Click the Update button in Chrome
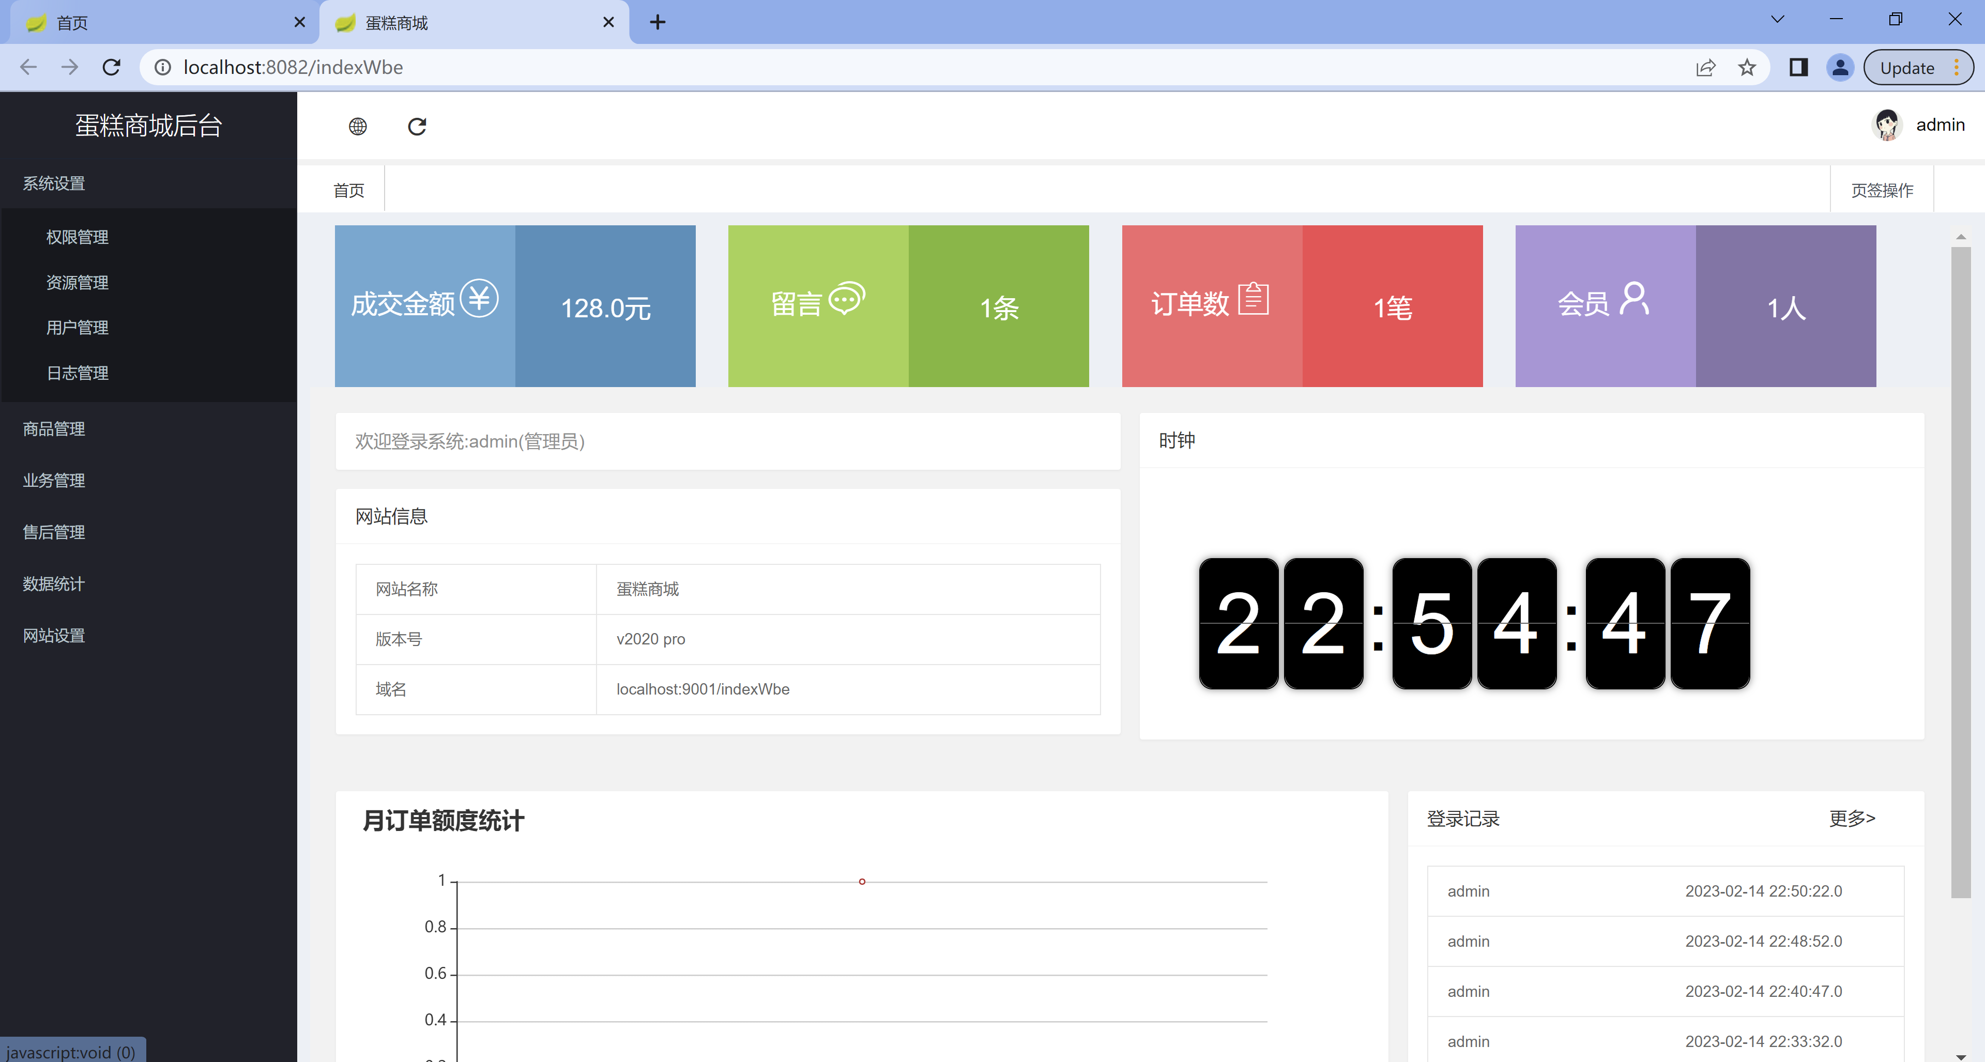 pos(1906,68)
